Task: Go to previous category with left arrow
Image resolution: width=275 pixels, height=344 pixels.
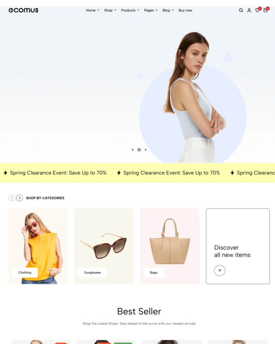Action: tap(12, 198)
